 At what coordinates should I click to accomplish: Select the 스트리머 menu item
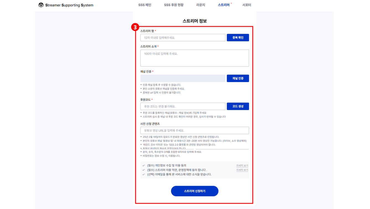[224, 5]
